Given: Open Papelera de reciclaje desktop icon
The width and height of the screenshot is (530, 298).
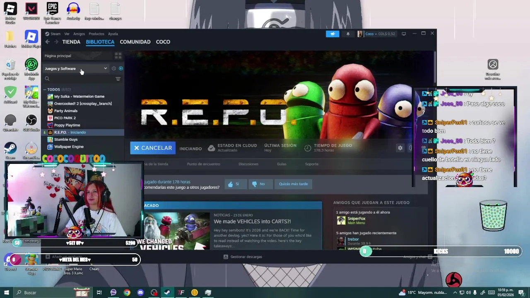Looking at the screenshot, I should [10, 69].
